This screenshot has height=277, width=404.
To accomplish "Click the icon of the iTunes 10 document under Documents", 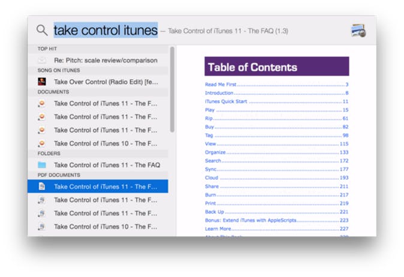I will click(42, 143).
